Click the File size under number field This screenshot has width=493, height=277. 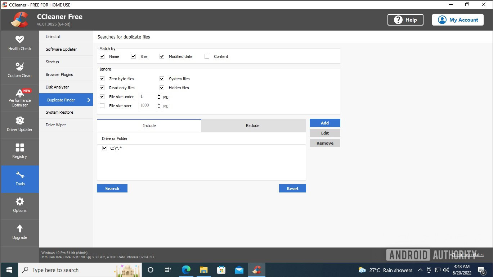(x=147, y=97)
